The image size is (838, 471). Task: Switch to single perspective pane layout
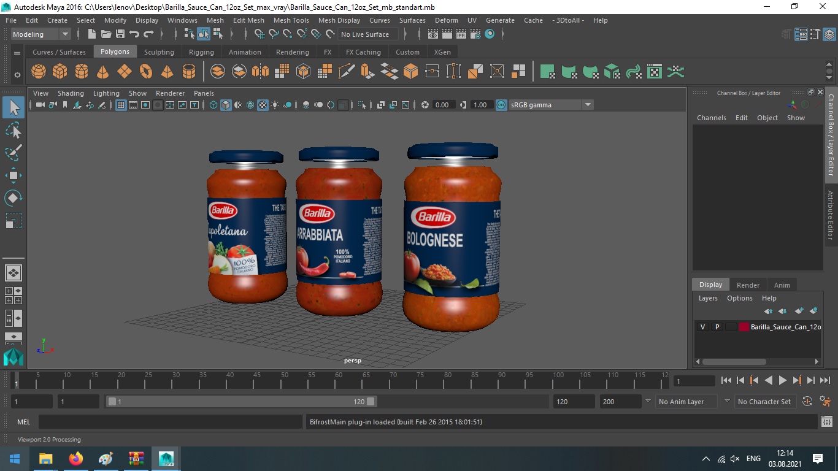click(13, 272)
